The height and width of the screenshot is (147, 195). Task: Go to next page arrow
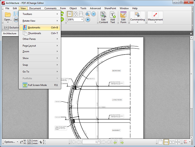tap(103, 142)
